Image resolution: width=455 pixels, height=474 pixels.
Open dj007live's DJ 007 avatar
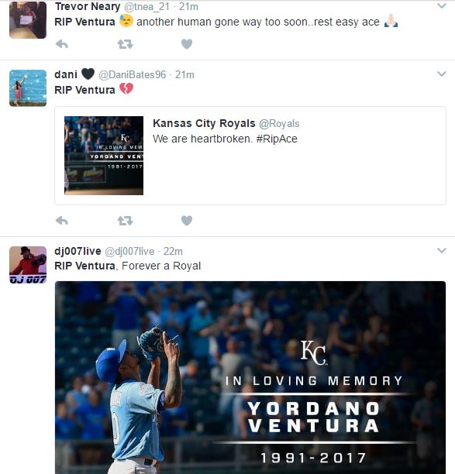(x=28, y=265)
